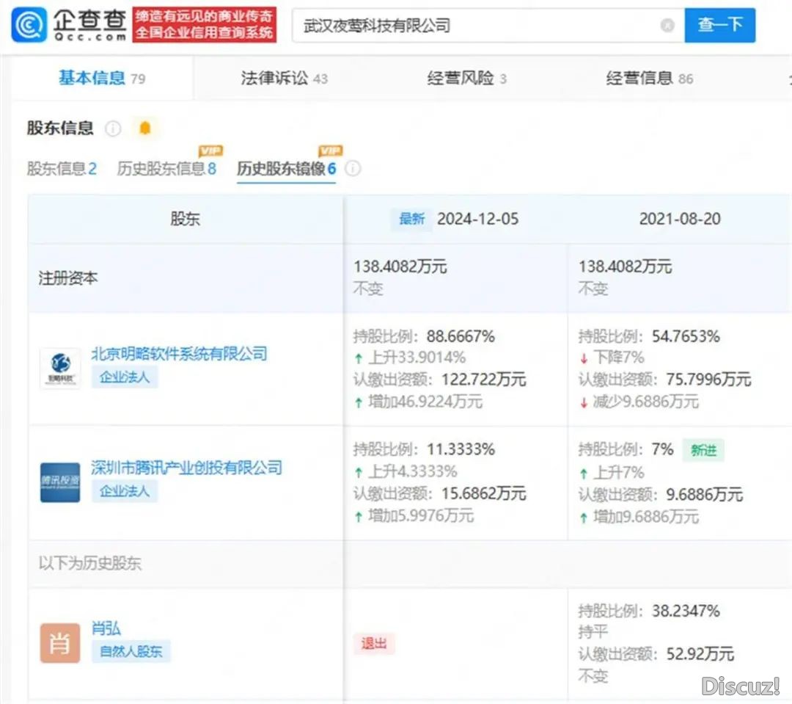Click the 腾讯投资 logo thumbnail

click(x=60, y=482)
